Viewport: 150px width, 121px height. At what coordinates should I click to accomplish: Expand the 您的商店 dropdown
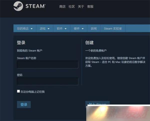25,28
